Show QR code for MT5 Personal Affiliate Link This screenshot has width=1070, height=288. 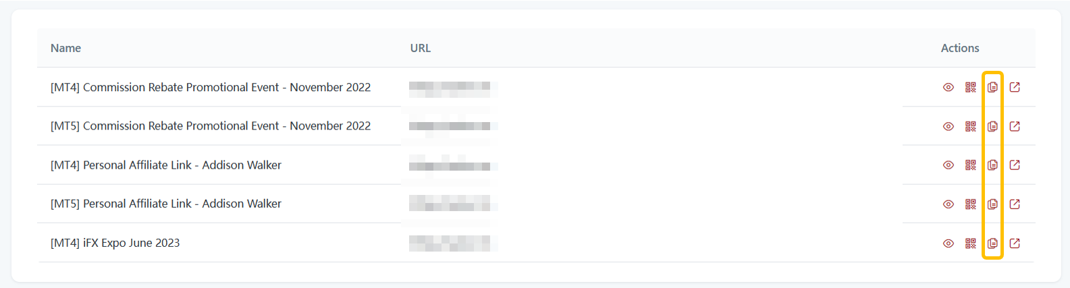(x=971, y=204)
